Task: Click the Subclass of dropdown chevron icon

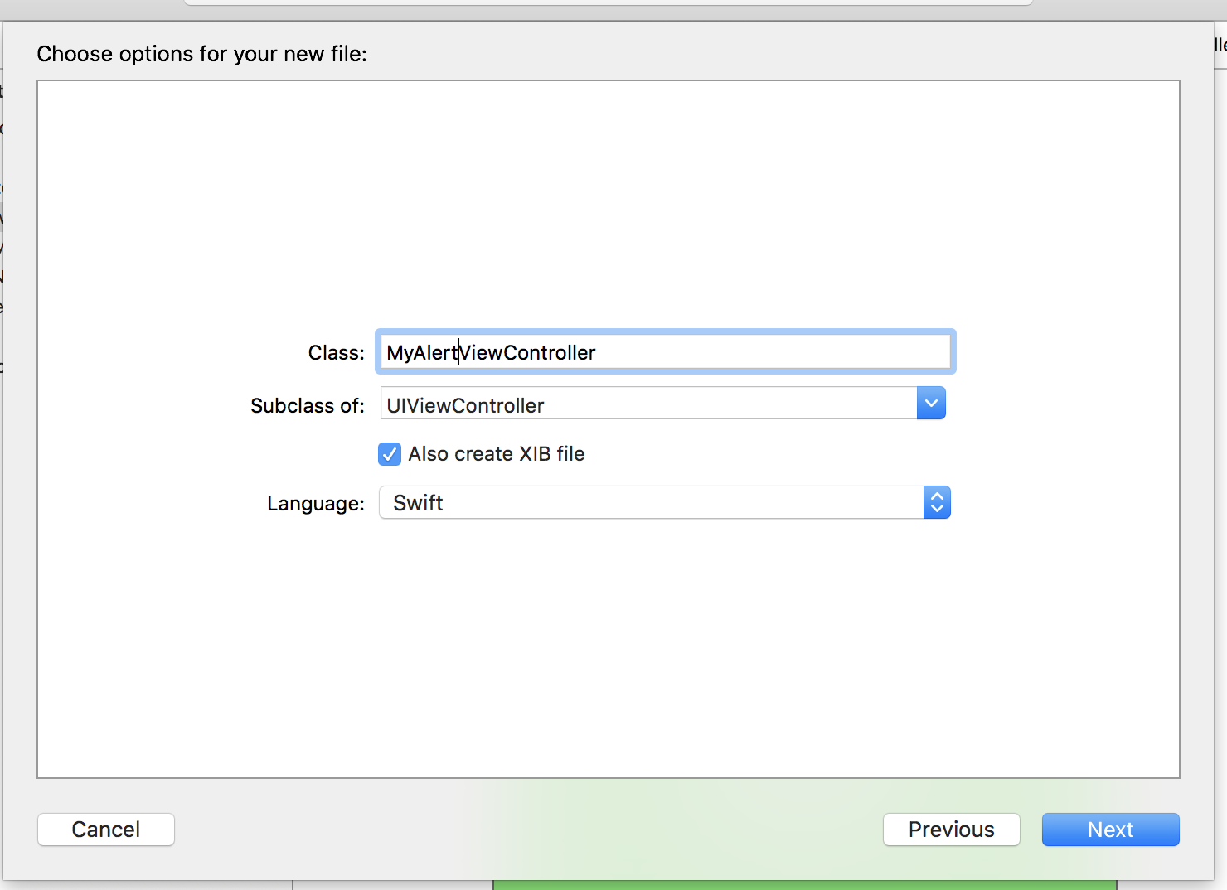Action: [931, 403]
